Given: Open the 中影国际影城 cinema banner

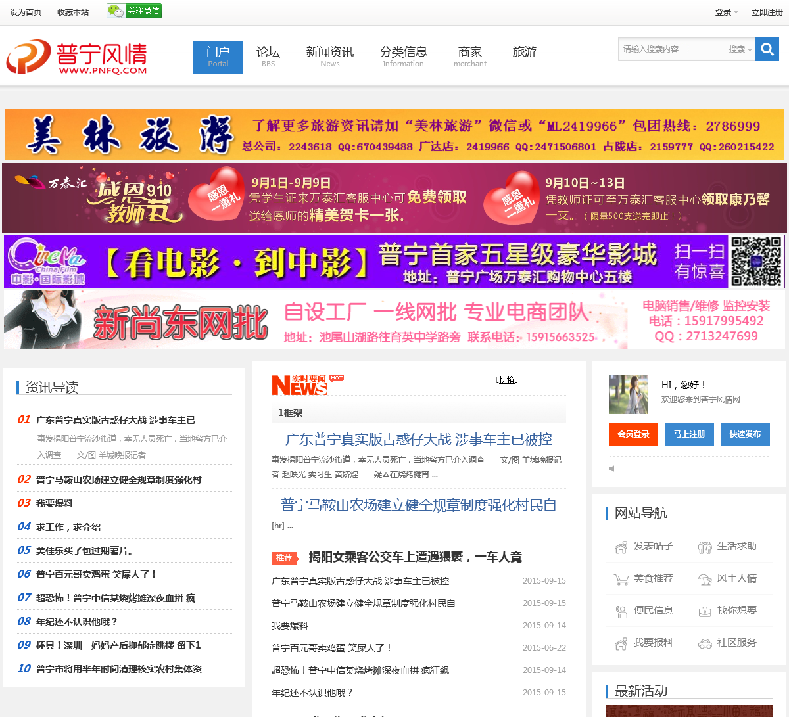Looking at the screenshot, I should (394, 262).
